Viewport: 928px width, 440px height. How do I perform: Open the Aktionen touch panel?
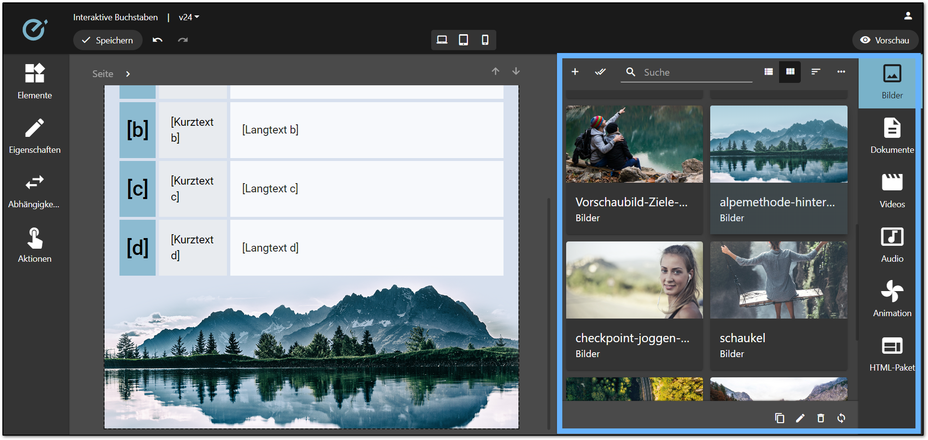click(x=35, y=245)
